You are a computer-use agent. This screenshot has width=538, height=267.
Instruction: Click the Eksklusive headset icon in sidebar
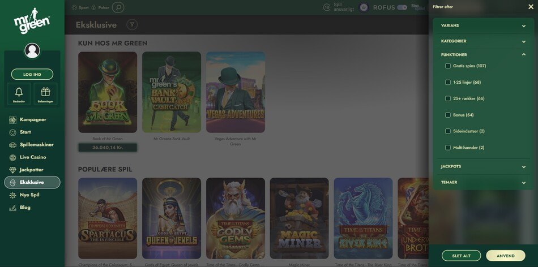click(x=12, y=183)
